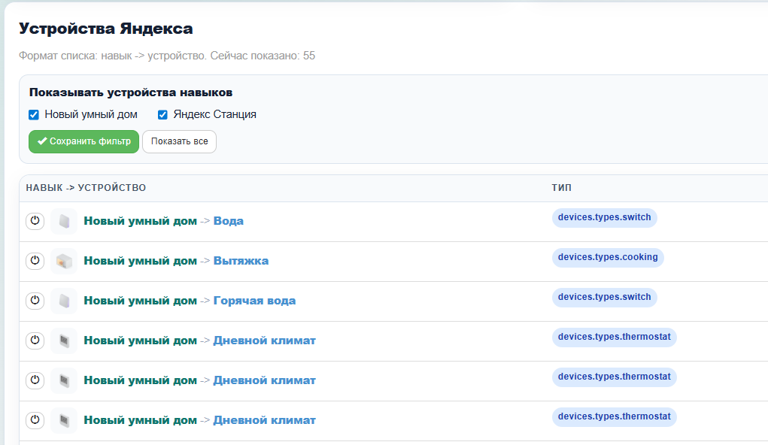Click the НАВЫК -> УСТРОЙСТВО column header

86,187
